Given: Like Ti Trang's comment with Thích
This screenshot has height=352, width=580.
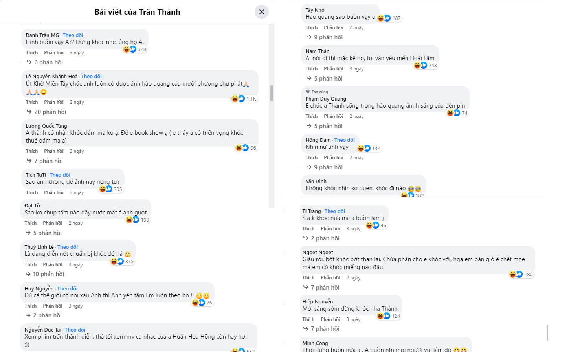Looking at the screenshot, I should [308, 229].
